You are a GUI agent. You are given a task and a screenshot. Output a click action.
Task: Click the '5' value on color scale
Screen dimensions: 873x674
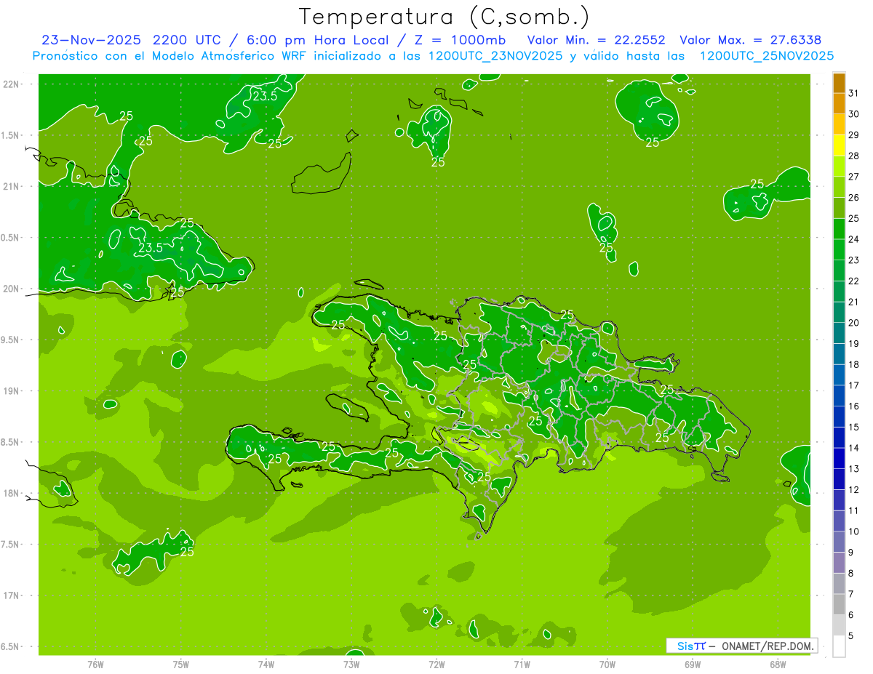[851, 636]
